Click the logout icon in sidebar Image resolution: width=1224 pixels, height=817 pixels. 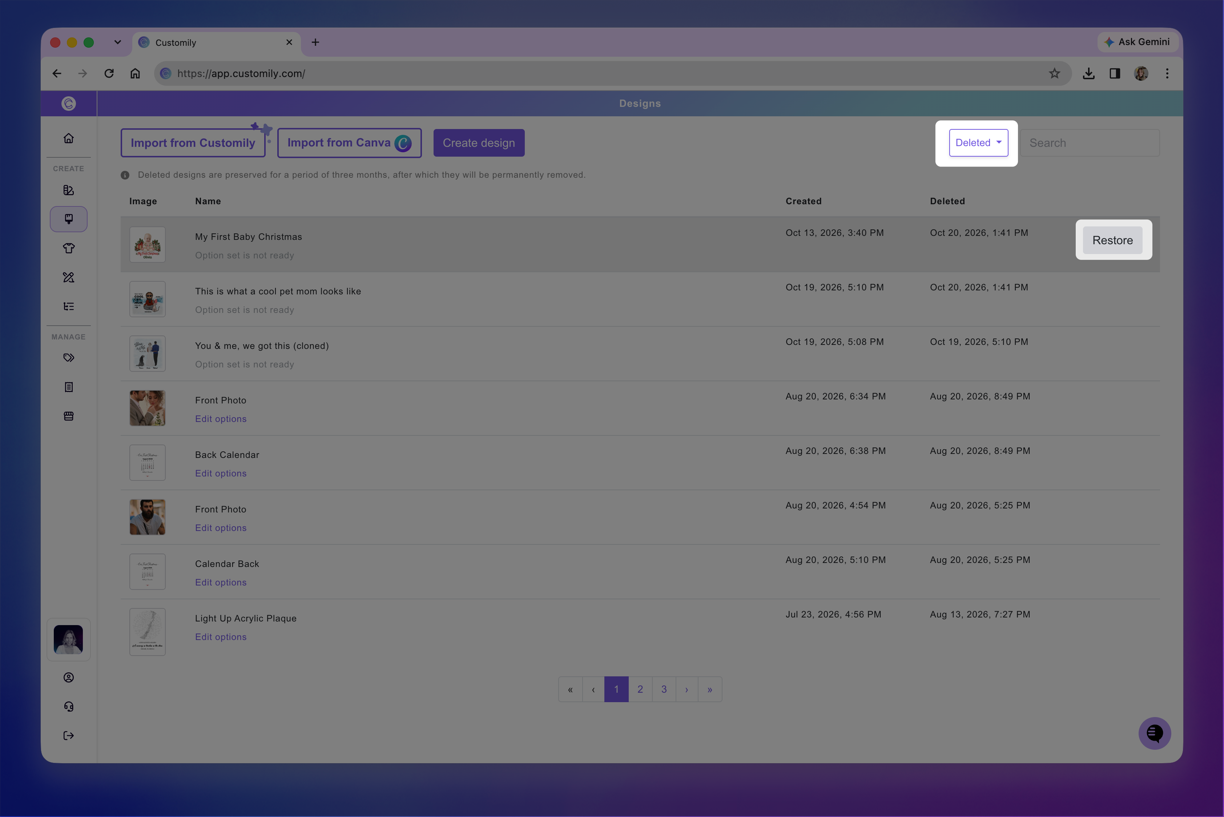coord(68,736)
